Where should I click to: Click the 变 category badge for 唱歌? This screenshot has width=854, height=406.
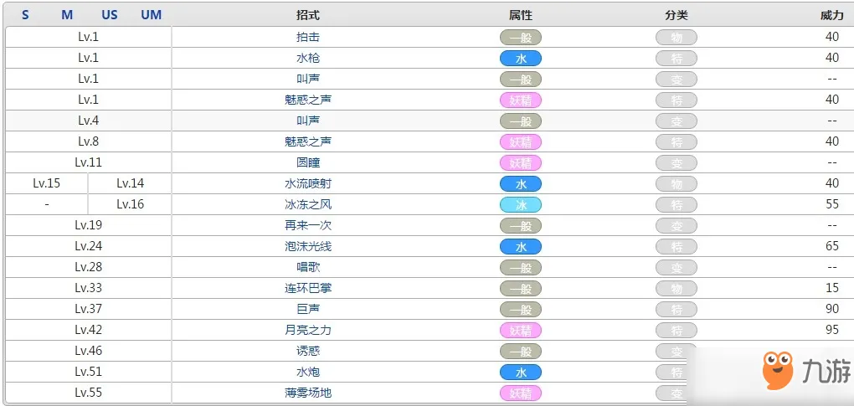pos(677,267)
